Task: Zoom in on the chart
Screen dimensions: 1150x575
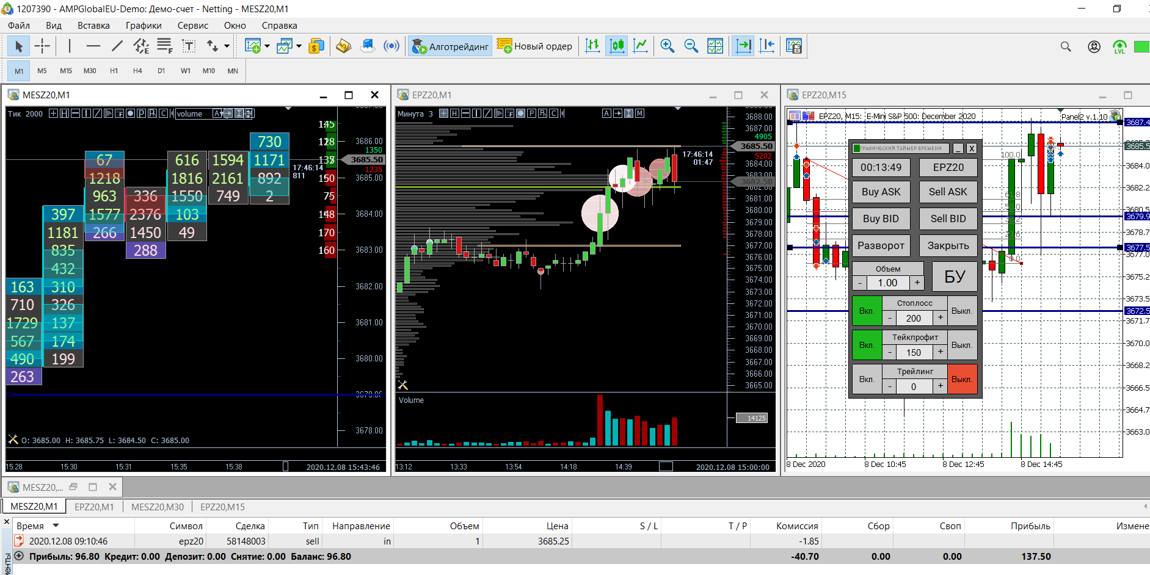Action: coord(668,46)
